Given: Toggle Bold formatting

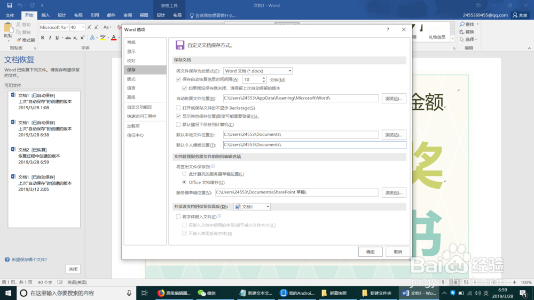Looking at the screenshot, I should tap(43, 38).
